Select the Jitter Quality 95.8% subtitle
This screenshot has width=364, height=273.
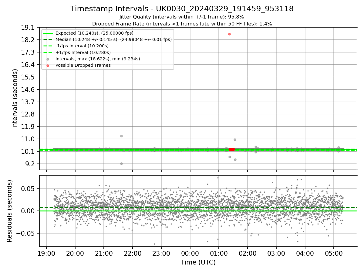tap(182, 17)
